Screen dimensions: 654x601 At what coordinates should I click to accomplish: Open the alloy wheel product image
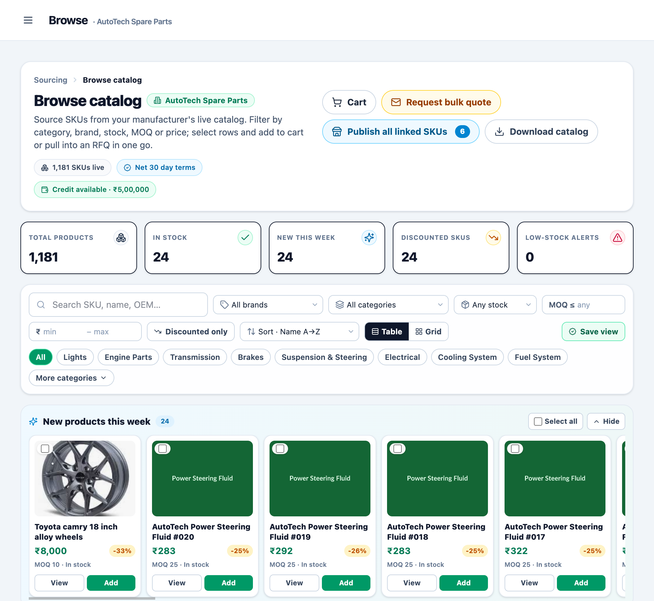point(85,479)
